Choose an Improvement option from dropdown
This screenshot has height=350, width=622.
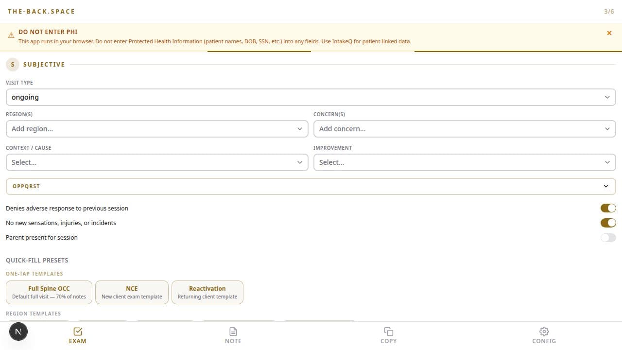click(x=464, y=162)
